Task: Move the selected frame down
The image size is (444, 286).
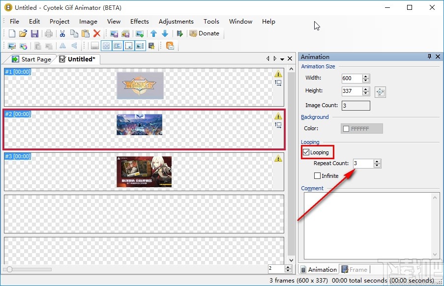Action: 165,33
